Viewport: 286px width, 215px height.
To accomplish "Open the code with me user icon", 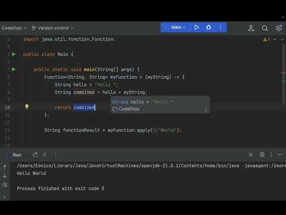I will click(x=251, y=28).
